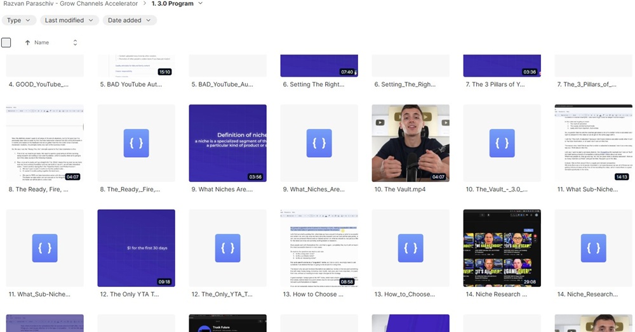Select the file label 9. What_Niches_Are...
The width and height of the screenshot is (635, 332).
pos(314,189)
